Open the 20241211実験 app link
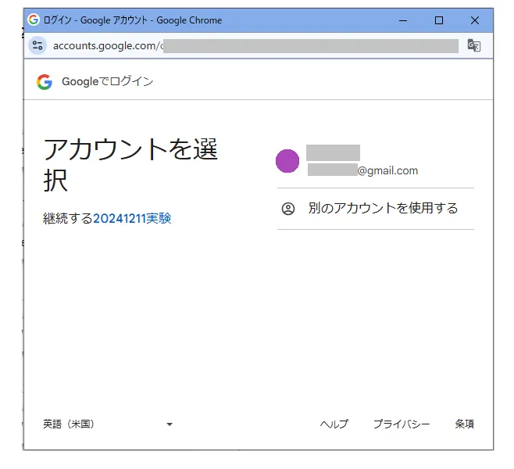The width and height of the screenshot is (514, 469). pos(132,219)
